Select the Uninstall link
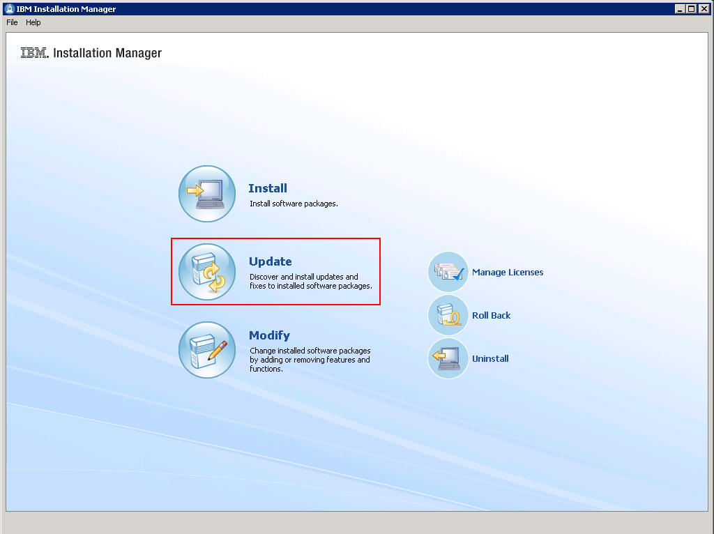The height and width of the screenshot is (534, 714). 490,359
